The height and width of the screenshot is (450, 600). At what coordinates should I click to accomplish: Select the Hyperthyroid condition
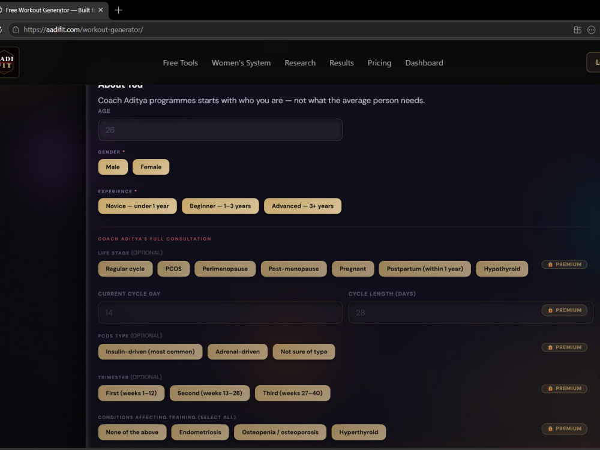point(359,432)
